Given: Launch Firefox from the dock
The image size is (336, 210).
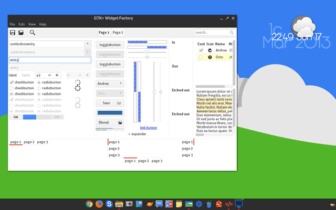Looking at the screenshot, I should (99, 204).
